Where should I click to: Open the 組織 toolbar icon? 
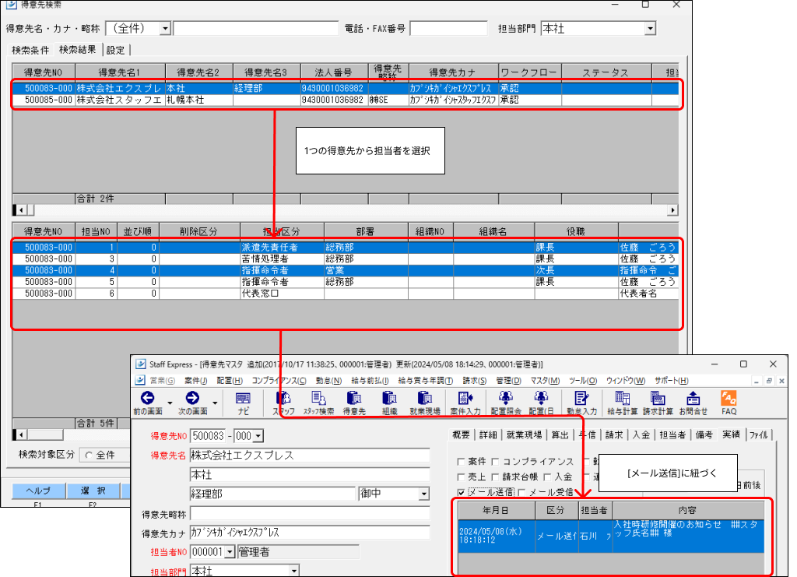pos(389,398)
